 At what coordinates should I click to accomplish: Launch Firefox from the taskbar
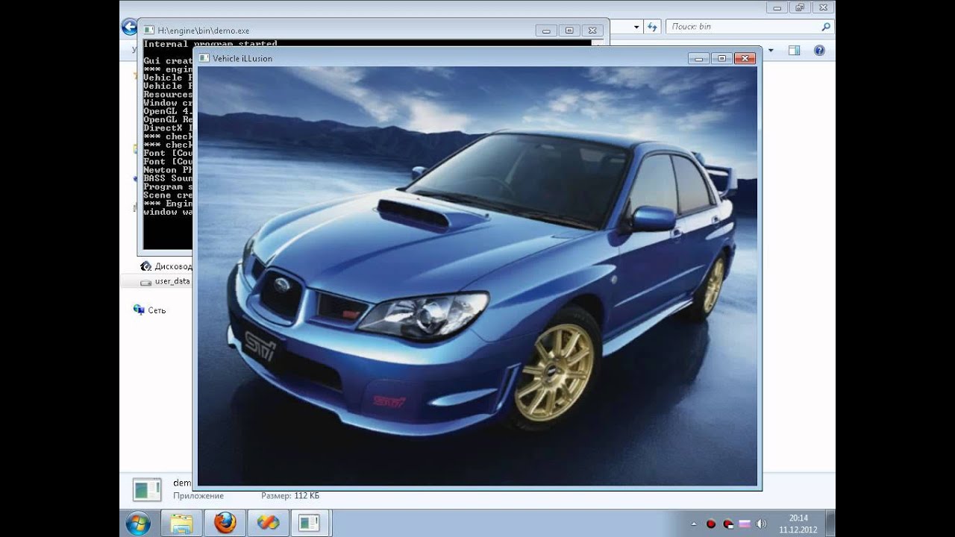coord(225,523)
